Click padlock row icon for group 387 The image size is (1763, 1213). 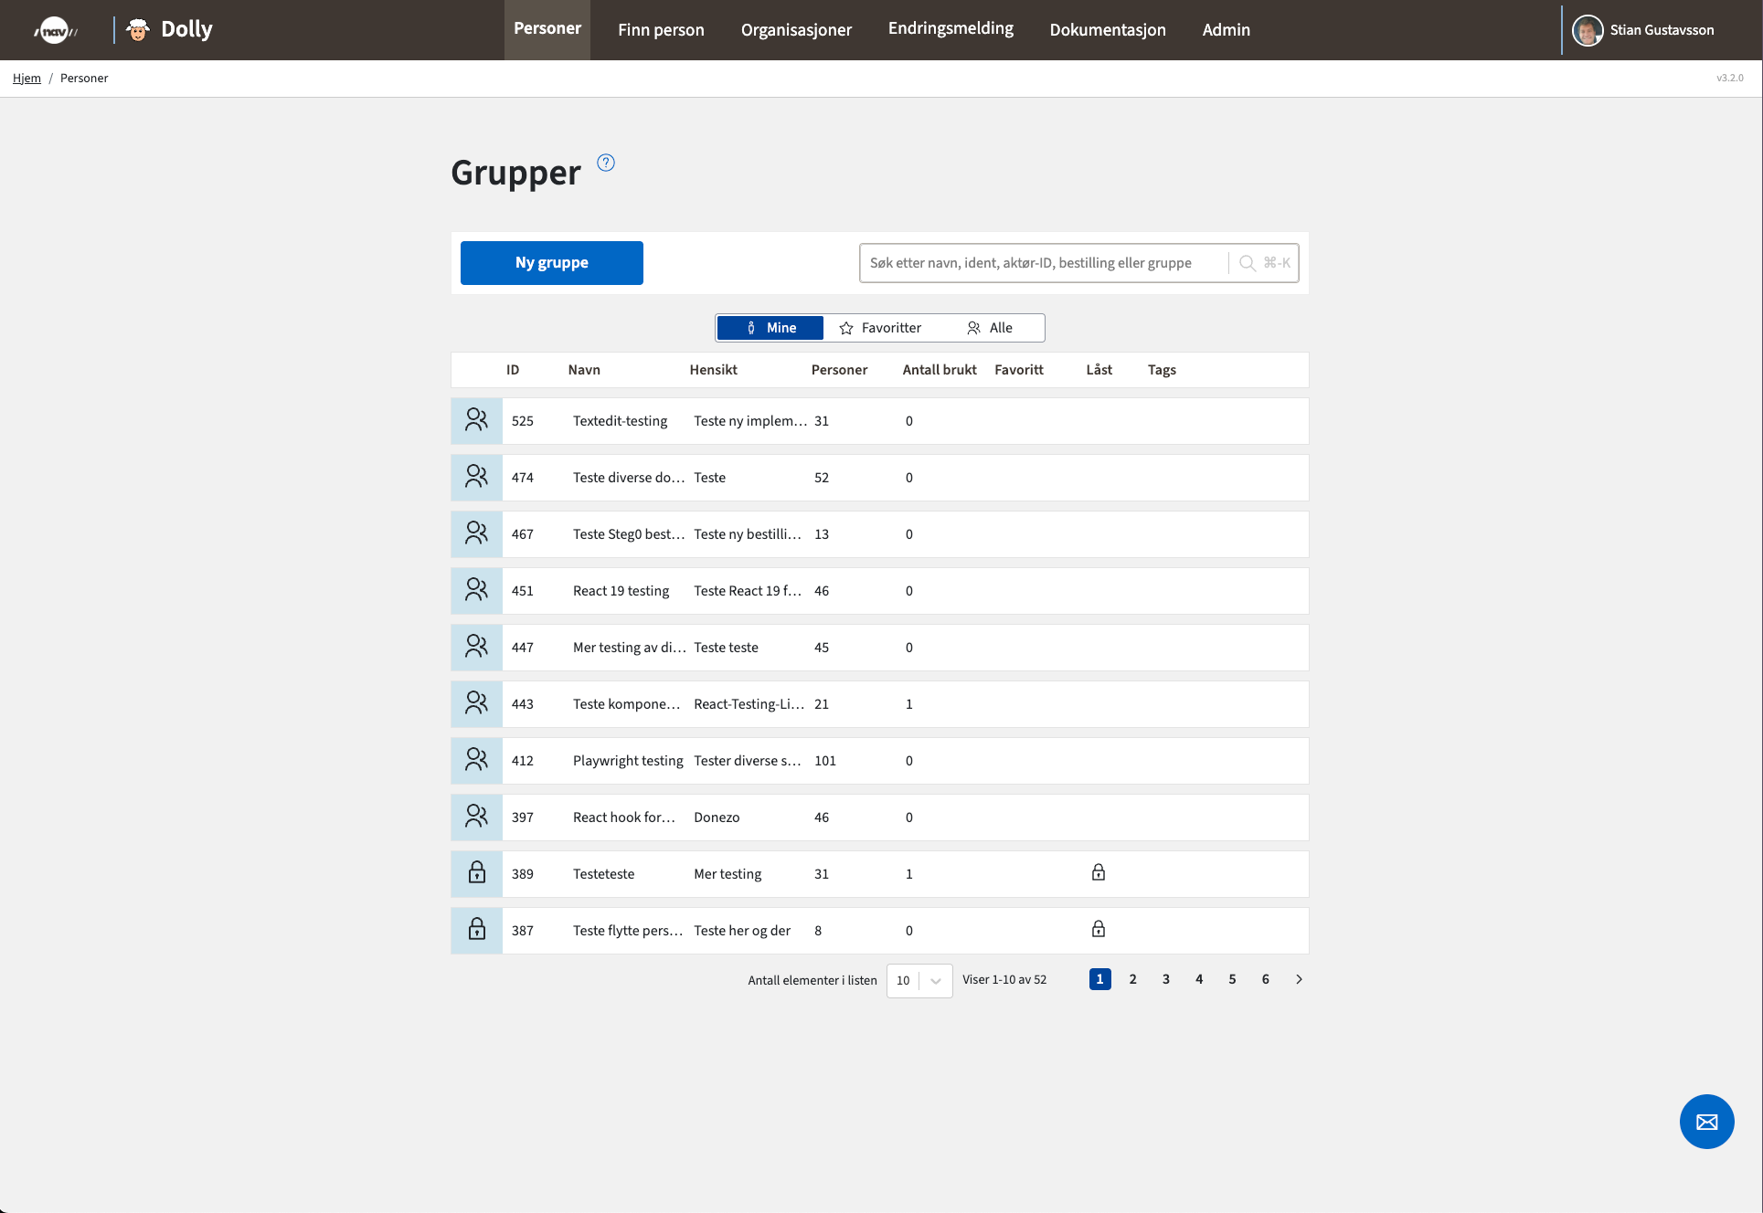click(476, 930)
